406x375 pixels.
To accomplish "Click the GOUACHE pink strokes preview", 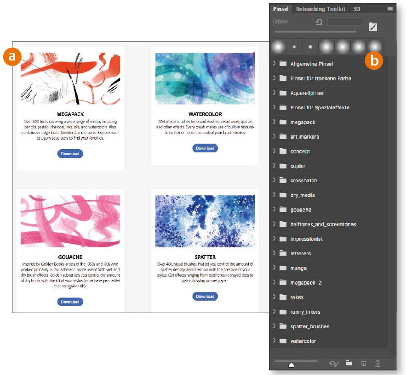I will tap(70, 221).
